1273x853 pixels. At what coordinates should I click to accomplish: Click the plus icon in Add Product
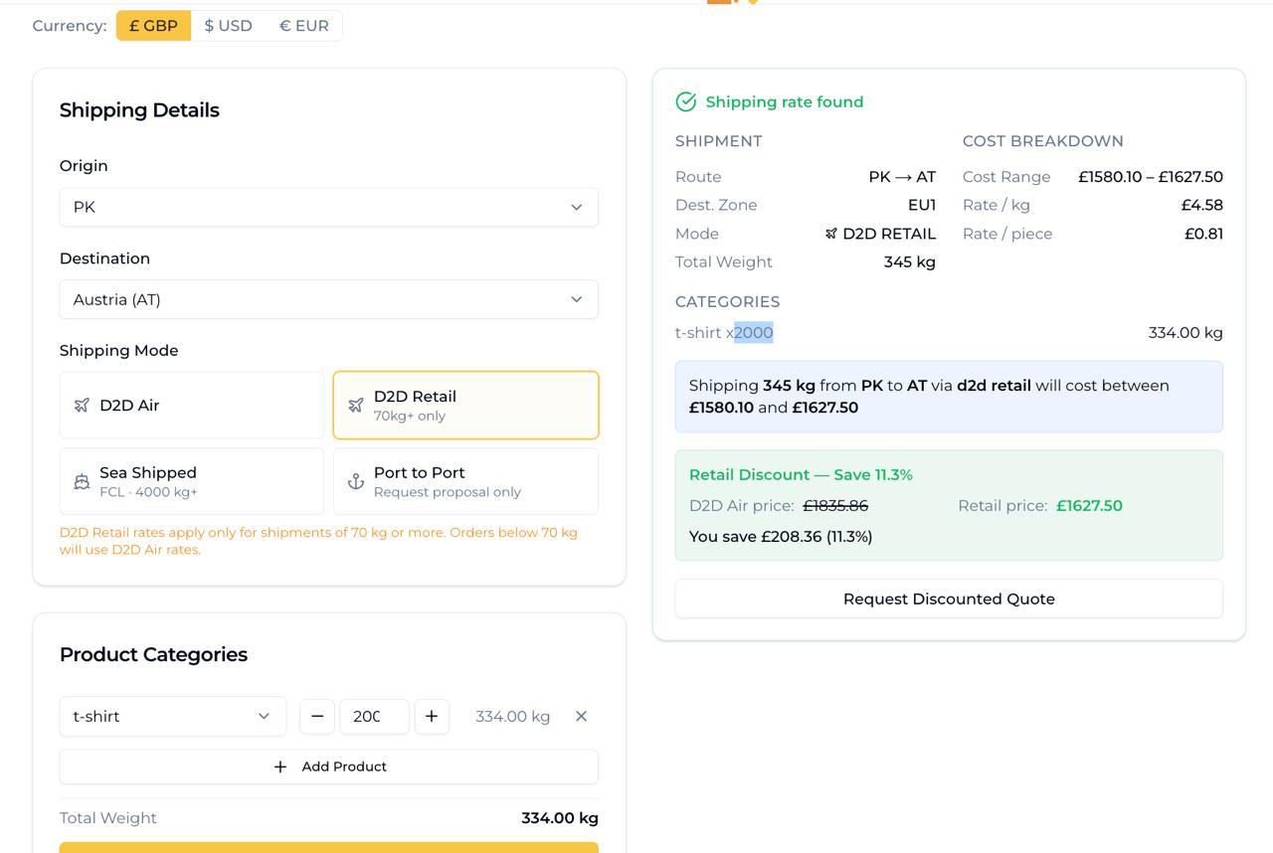pos(280,767)
